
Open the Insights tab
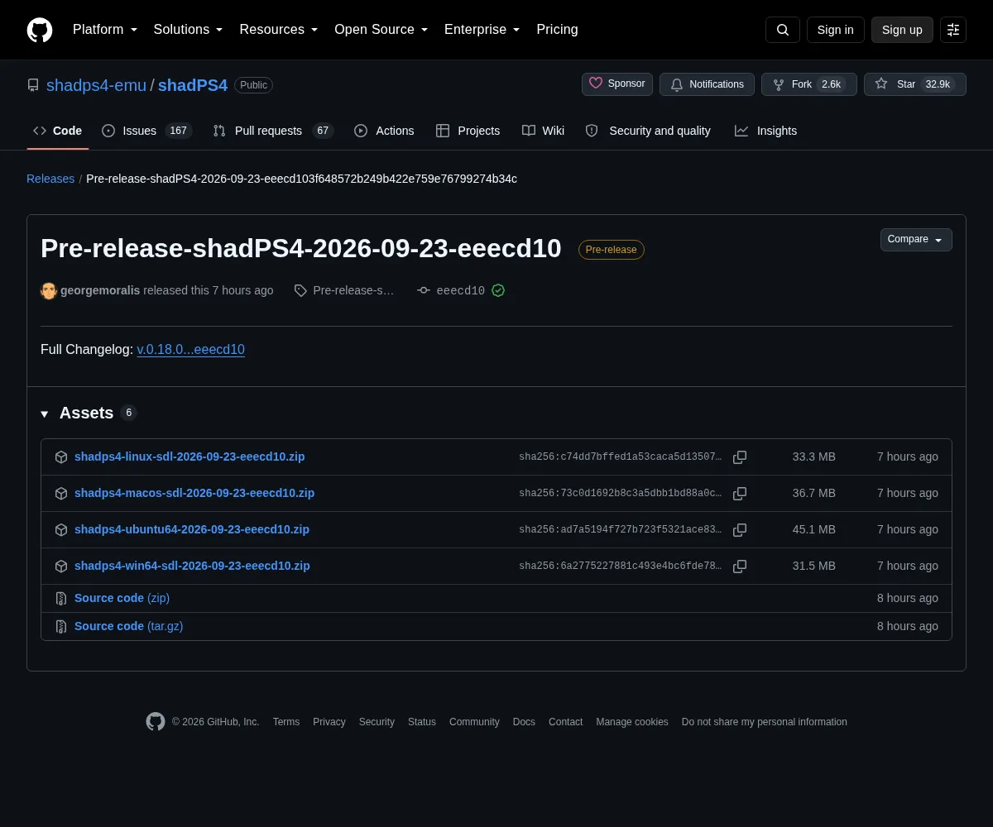click(x=766, y=131)
